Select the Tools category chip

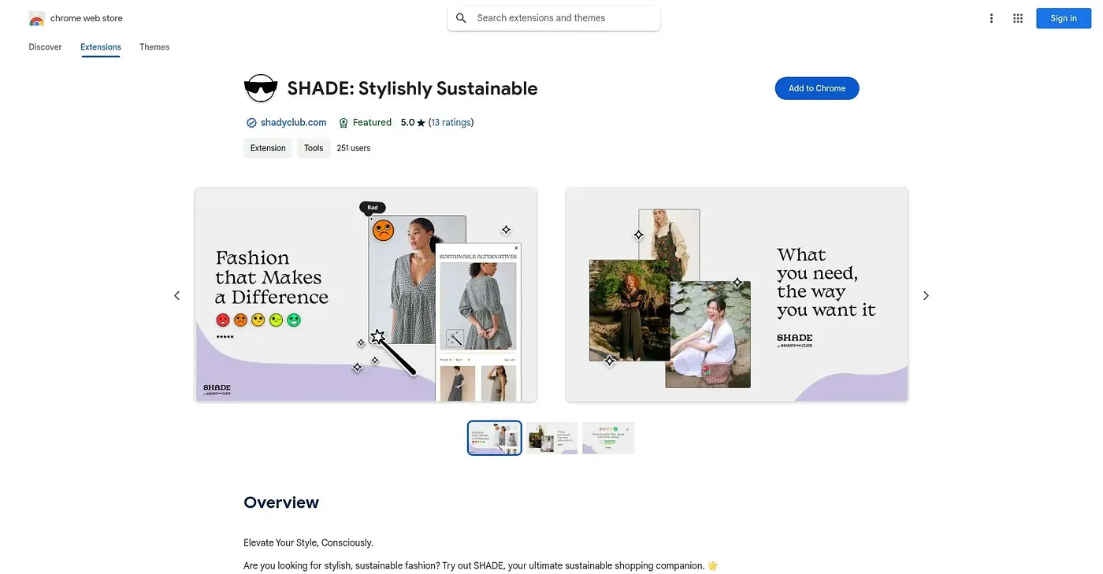pos(314,148)
